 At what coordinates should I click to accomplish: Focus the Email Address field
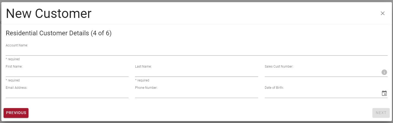click(x=67, y=94)
